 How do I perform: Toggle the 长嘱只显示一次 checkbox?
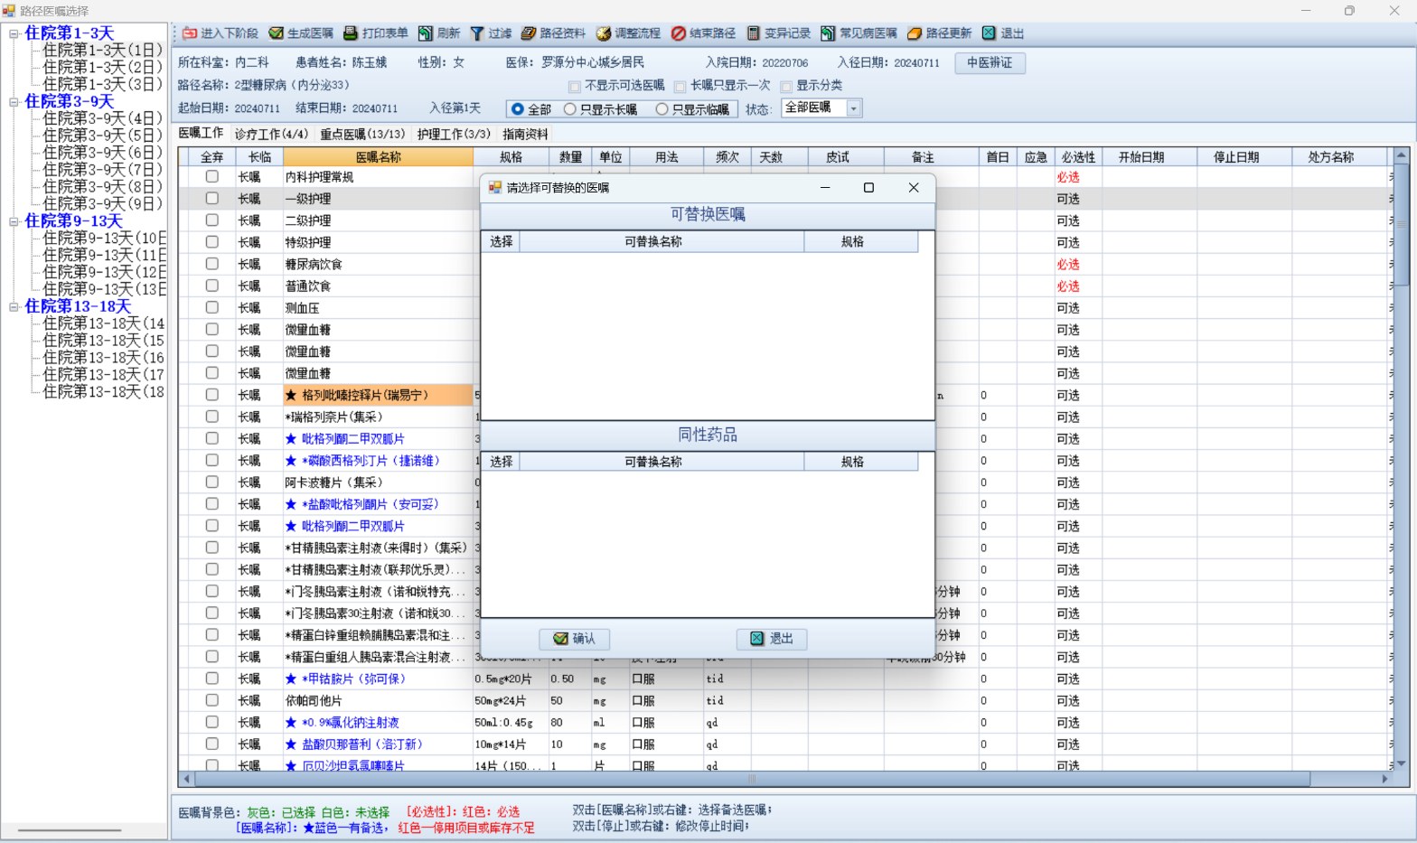pos(680,87)
